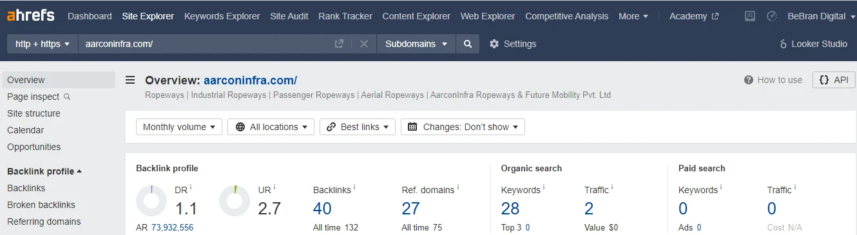Click the UR donut chart
This screenshot has width=857, height=235.
(235, 201)
